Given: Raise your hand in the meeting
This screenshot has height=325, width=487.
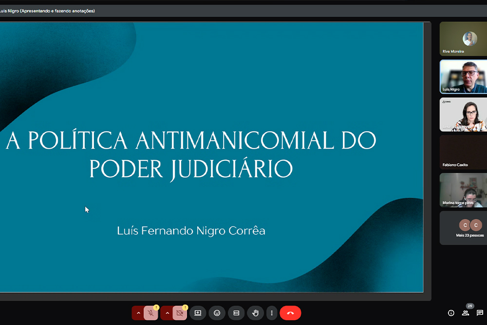Looking at the screenshot, I should pos(255,313).
